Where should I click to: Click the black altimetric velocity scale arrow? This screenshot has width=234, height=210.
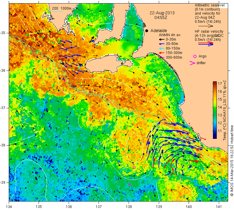(x=206, y=26)
